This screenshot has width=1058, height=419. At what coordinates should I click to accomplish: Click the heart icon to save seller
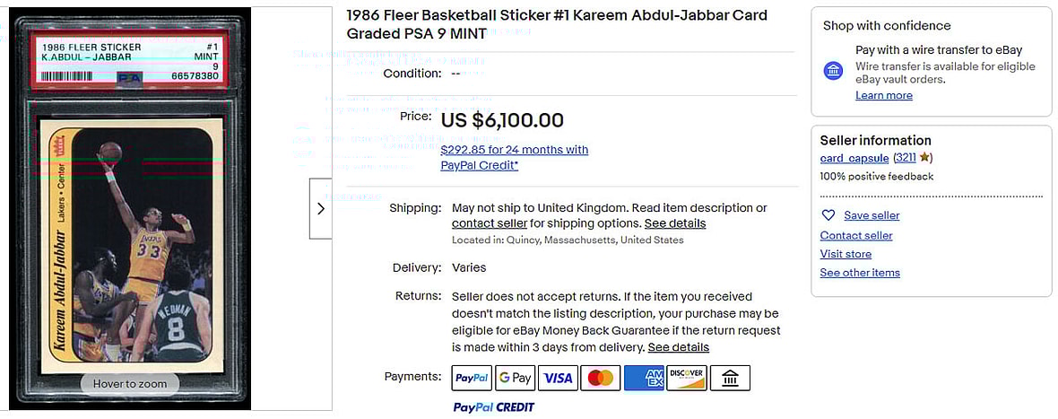828,215
